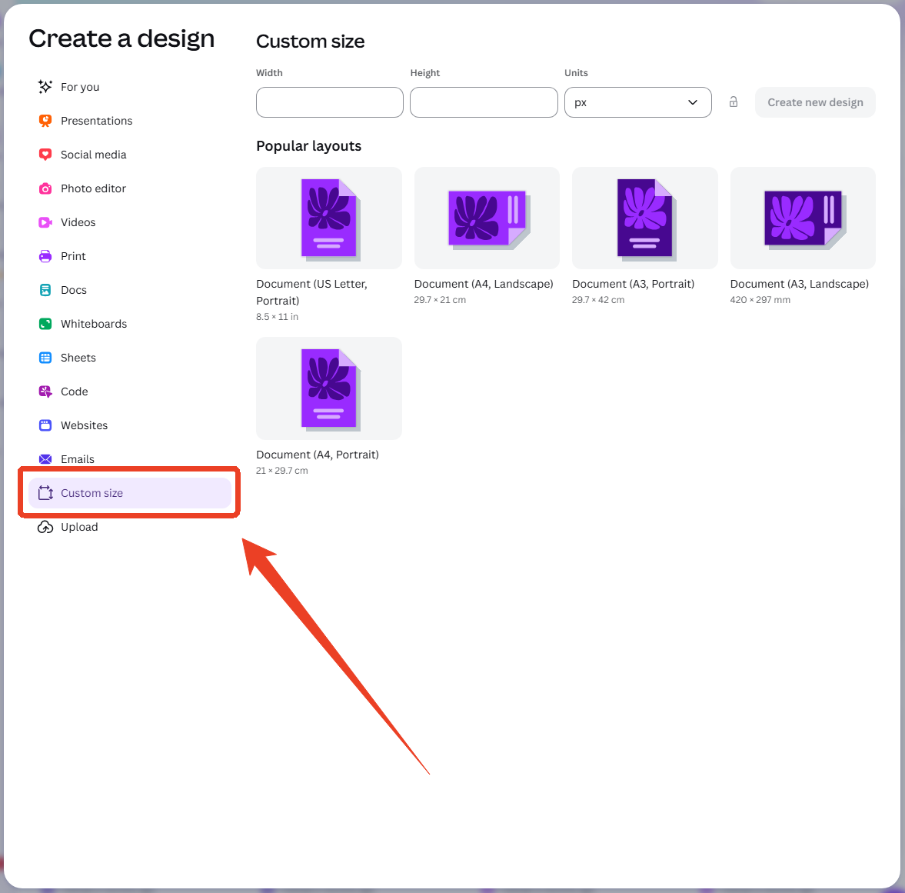Viewport: 905px width, 893px height.
Task: Open the Emails label
Action: coord(78,459)
